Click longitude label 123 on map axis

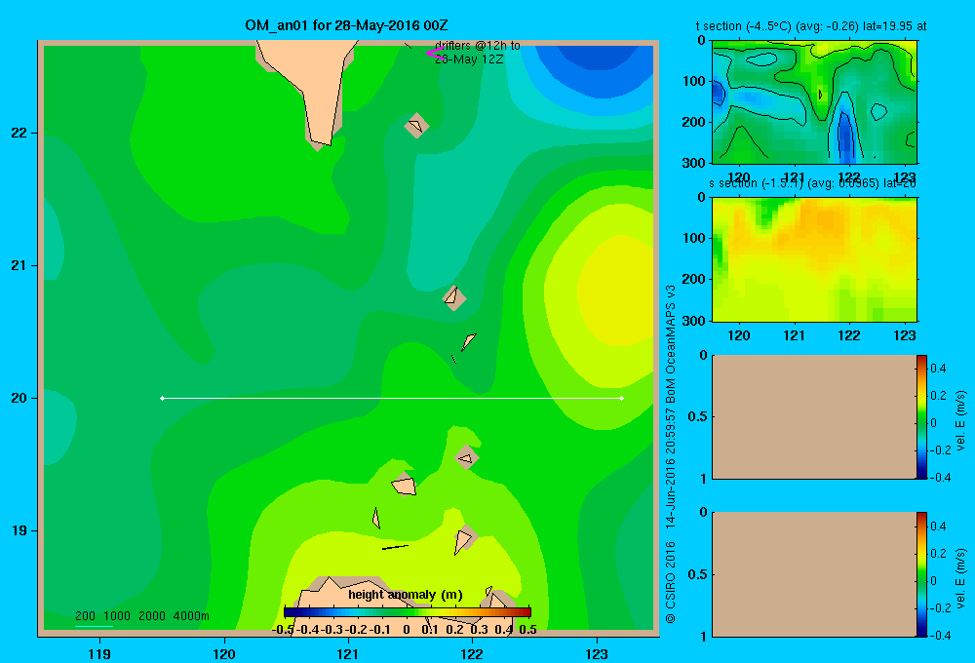click(597, 653)
